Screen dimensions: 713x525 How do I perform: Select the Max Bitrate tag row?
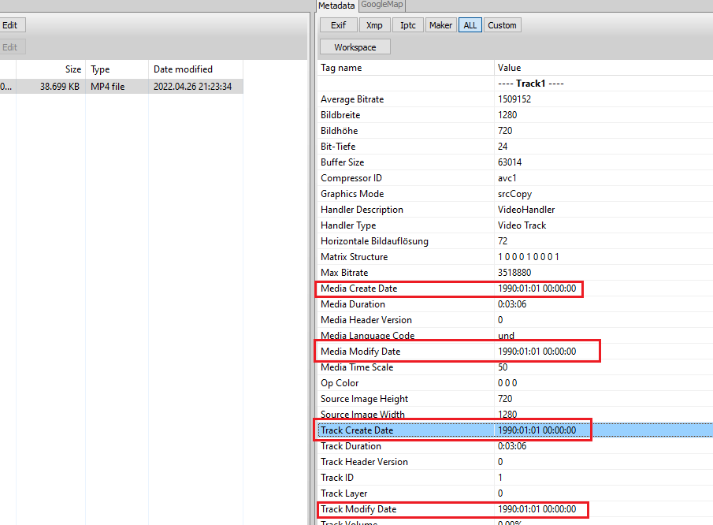[x=515, y=273]
